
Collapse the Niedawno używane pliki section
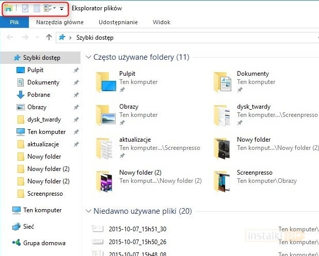point(88,211)
